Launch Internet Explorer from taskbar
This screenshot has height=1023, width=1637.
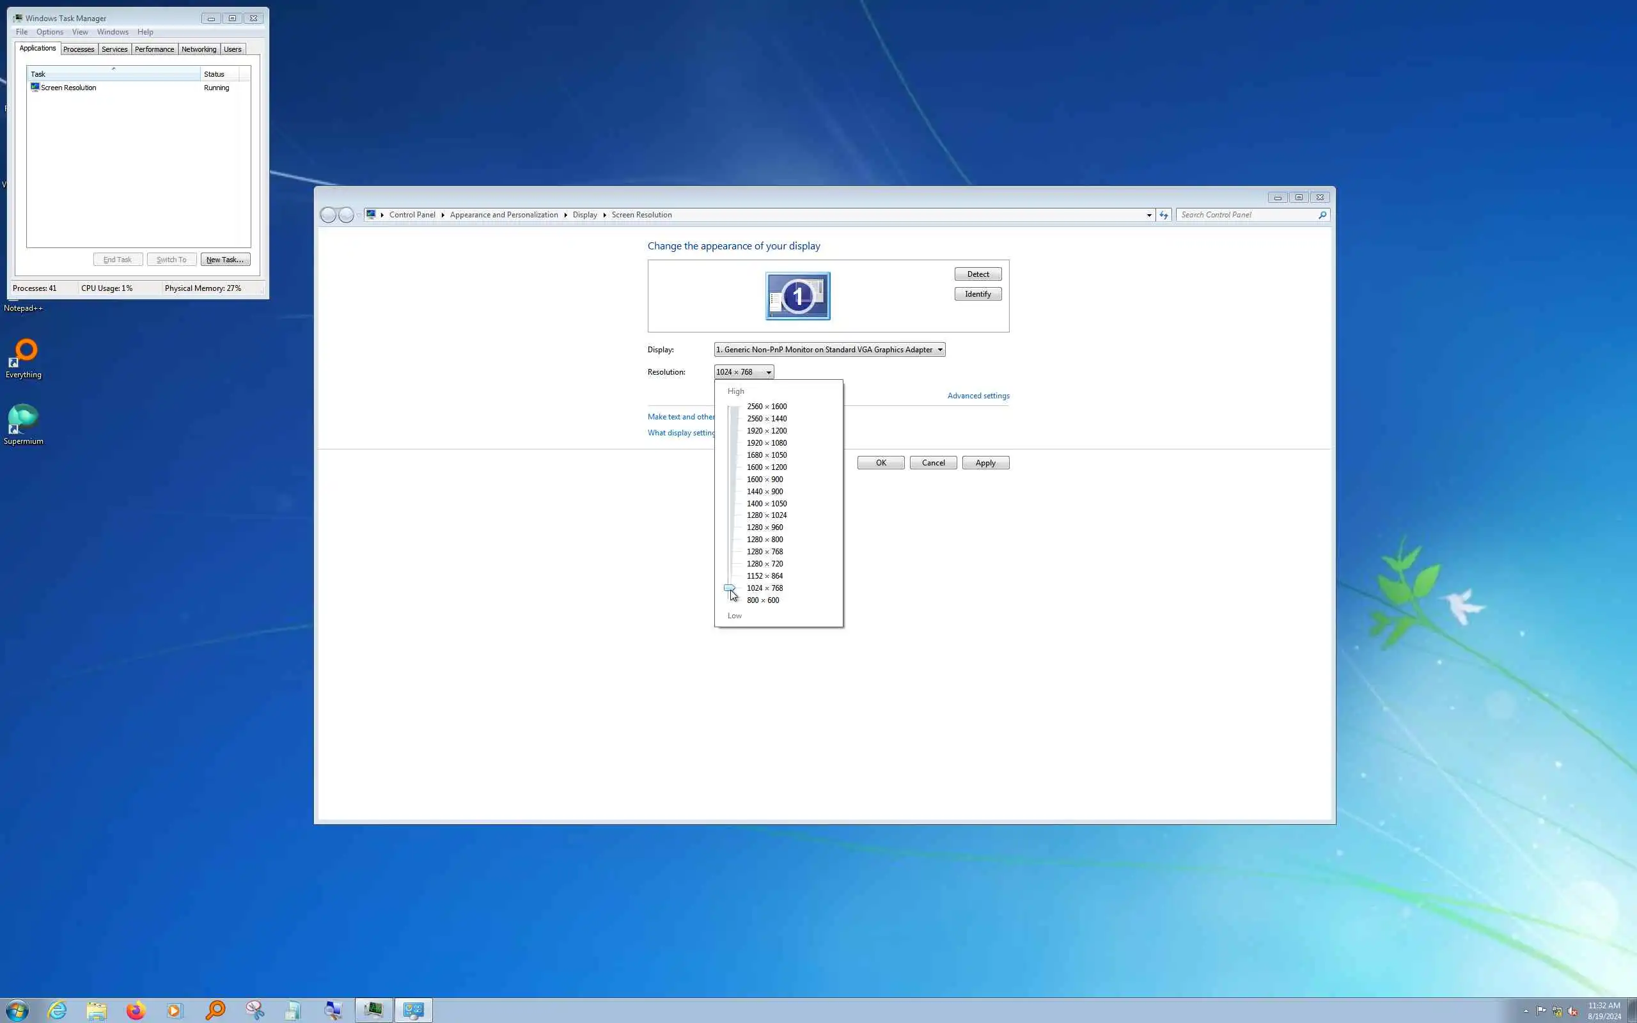(x=58, y=1010)
